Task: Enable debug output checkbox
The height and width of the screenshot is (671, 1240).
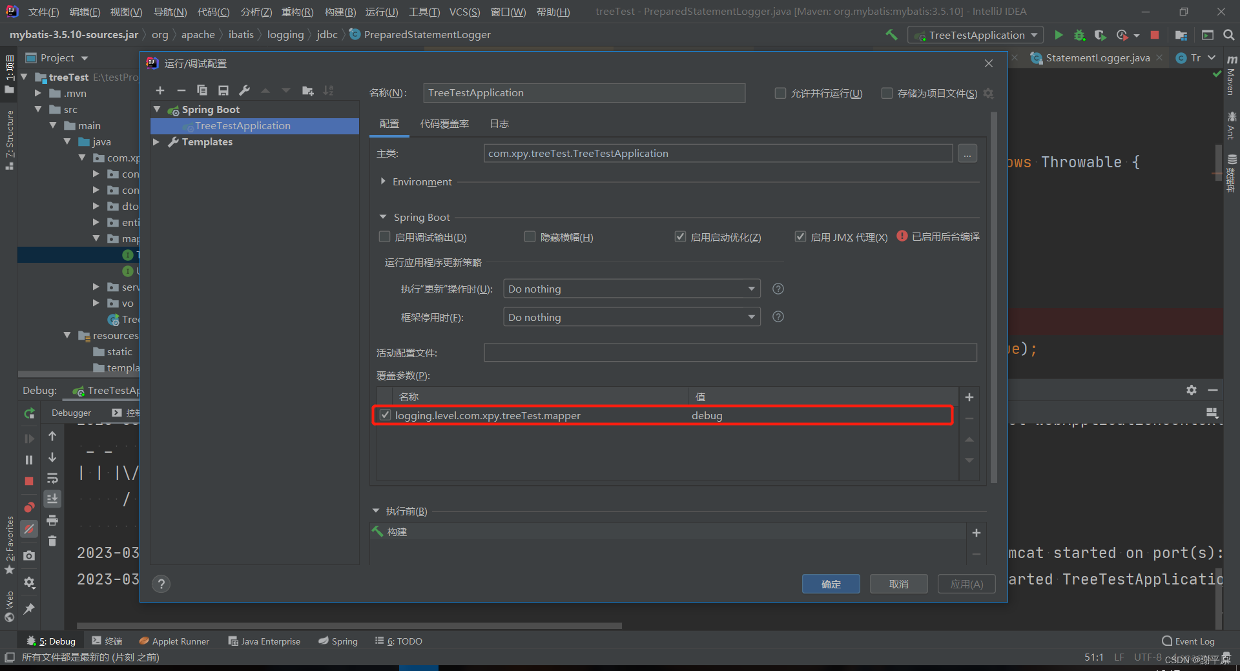Action: (384, 237)
